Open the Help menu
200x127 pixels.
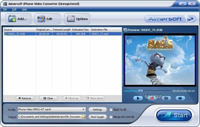(24, 9)
